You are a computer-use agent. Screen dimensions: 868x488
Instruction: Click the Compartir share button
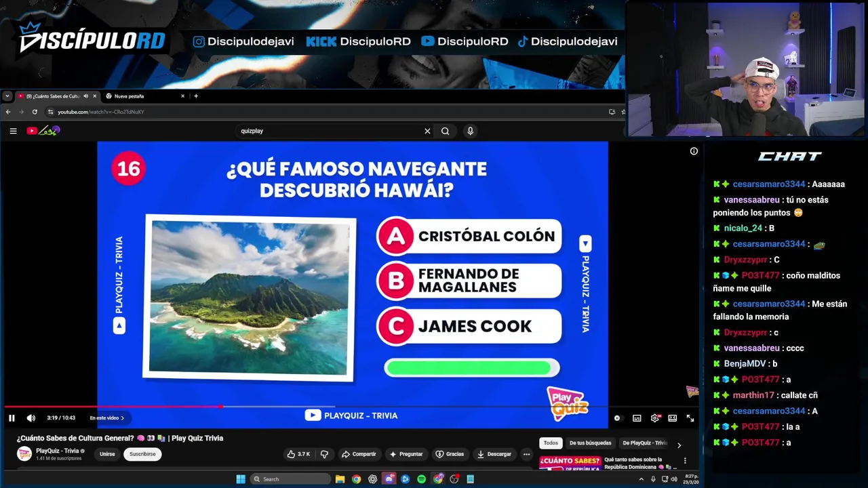[359, 454]
